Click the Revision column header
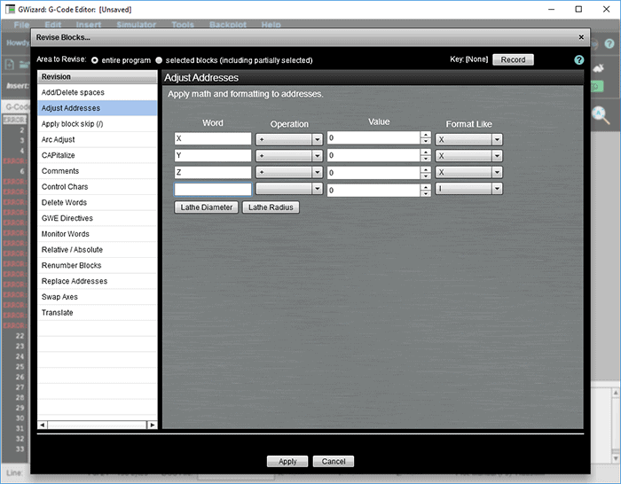Viewport: 621px width, 484px height. (98, 77)
